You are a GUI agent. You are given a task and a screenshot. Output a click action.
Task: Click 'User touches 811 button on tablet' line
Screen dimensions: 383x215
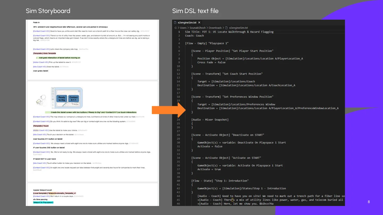(x=48, y=139)
